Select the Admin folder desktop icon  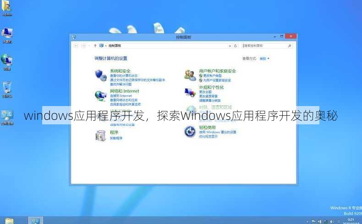6,6
